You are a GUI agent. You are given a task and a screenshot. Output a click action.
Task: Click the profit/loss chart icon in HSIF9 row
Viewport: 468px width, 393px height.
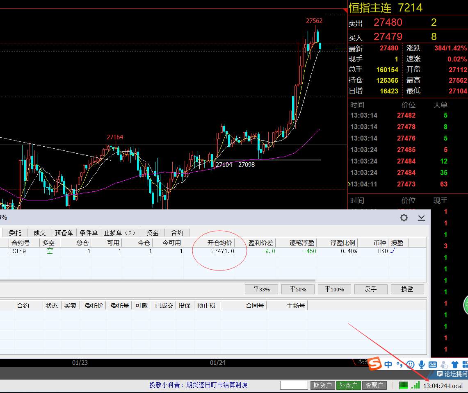click(x=393, y=251)
